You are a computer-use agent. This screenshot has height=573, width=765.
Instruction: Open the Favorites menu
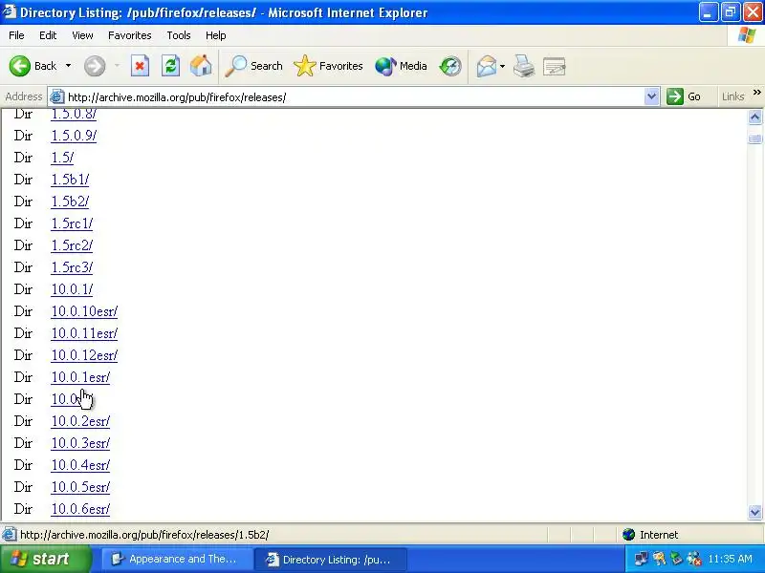pos(130,35)
